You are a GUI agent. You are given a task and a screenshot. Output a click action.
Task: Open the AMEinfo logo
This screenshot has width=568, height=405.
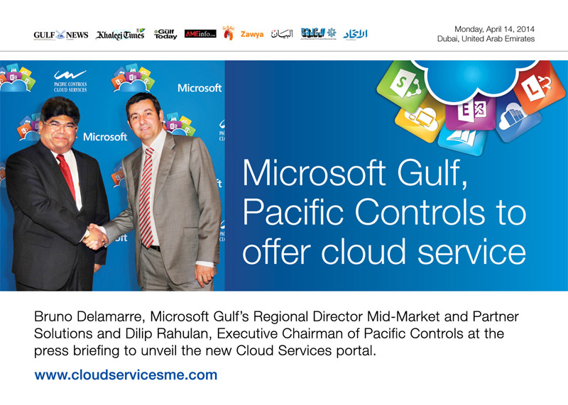[200, 33]
